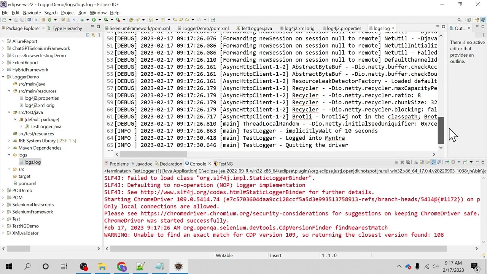The height and width of the screenshot is (274, 487).
Task: Expand the JRE System Library node
Action: [9, 141]
